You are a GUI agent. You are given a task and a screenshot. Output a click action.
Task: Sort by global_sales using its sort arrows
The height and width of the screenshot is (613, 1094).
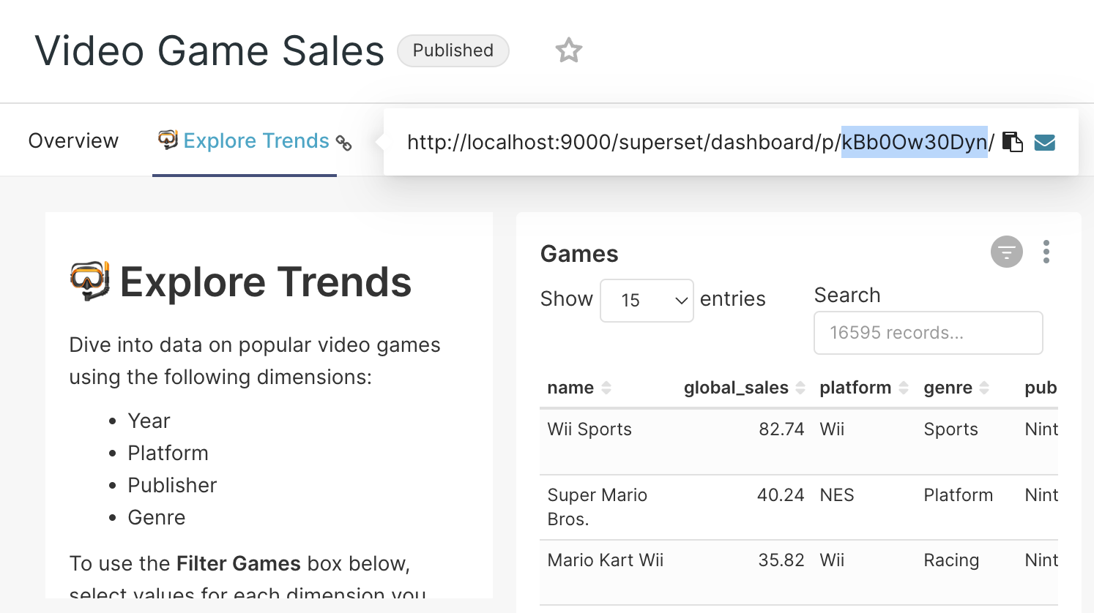800,388
